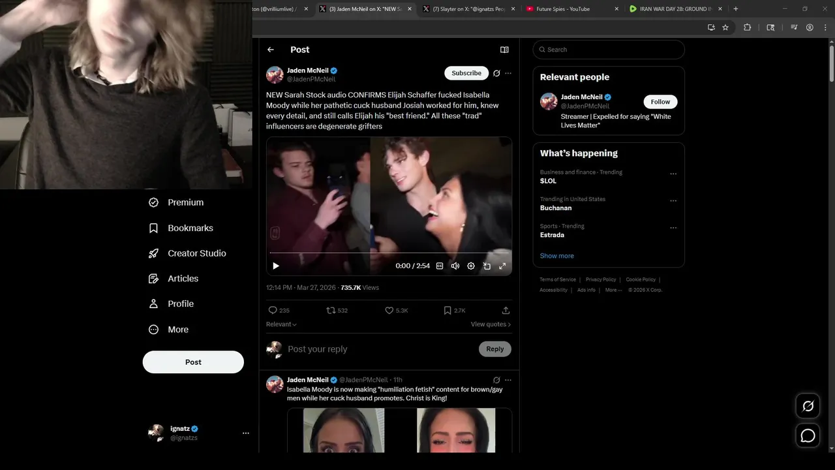This screenshot has width=835, height=470.
Task: Subscribe to Jaden McNeil
Action: tap(466, 73)
